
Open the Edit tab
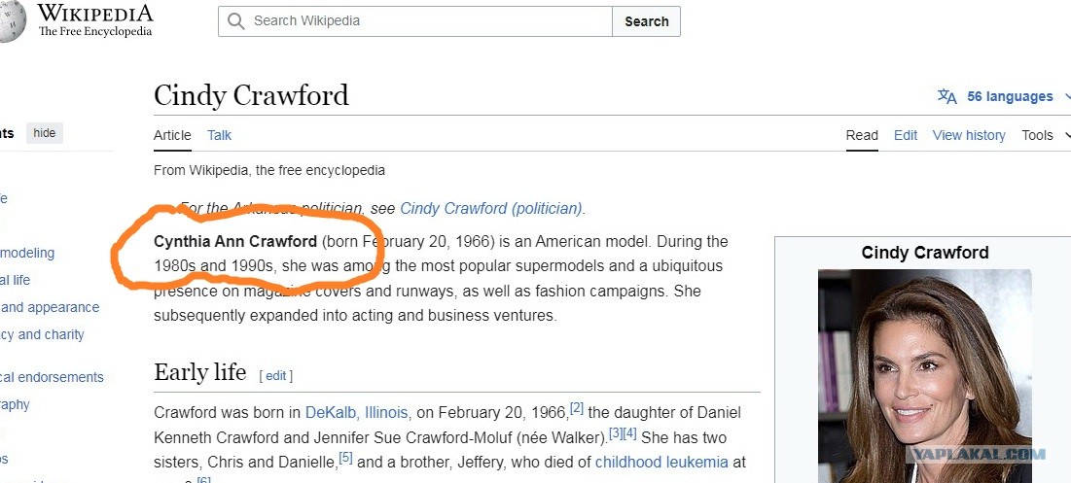[906, 135]
